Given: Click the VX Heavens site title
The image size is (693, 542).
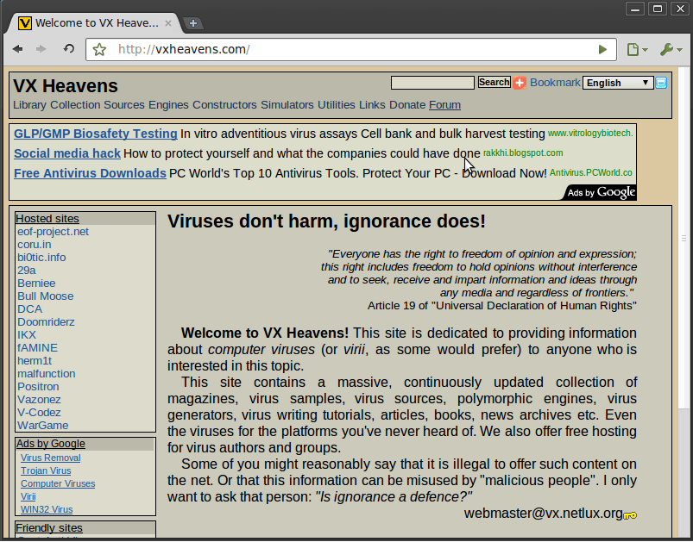Looking at the screenshot, I should coord(66,86).
